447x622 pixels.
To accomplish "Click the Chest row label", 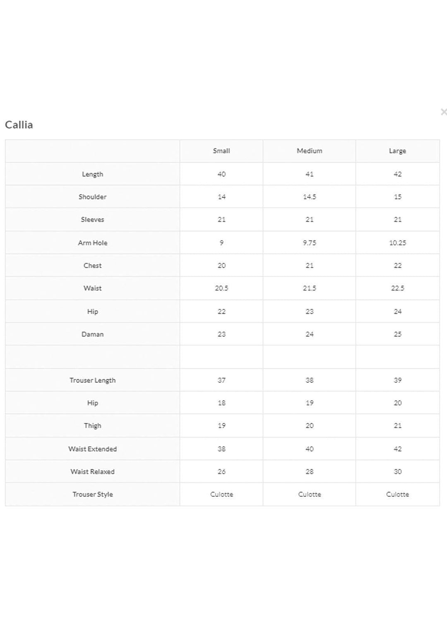I will point(92,266).
